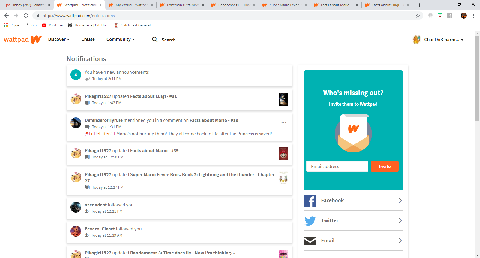Open options on DefenderofHyrule mention

284,122
